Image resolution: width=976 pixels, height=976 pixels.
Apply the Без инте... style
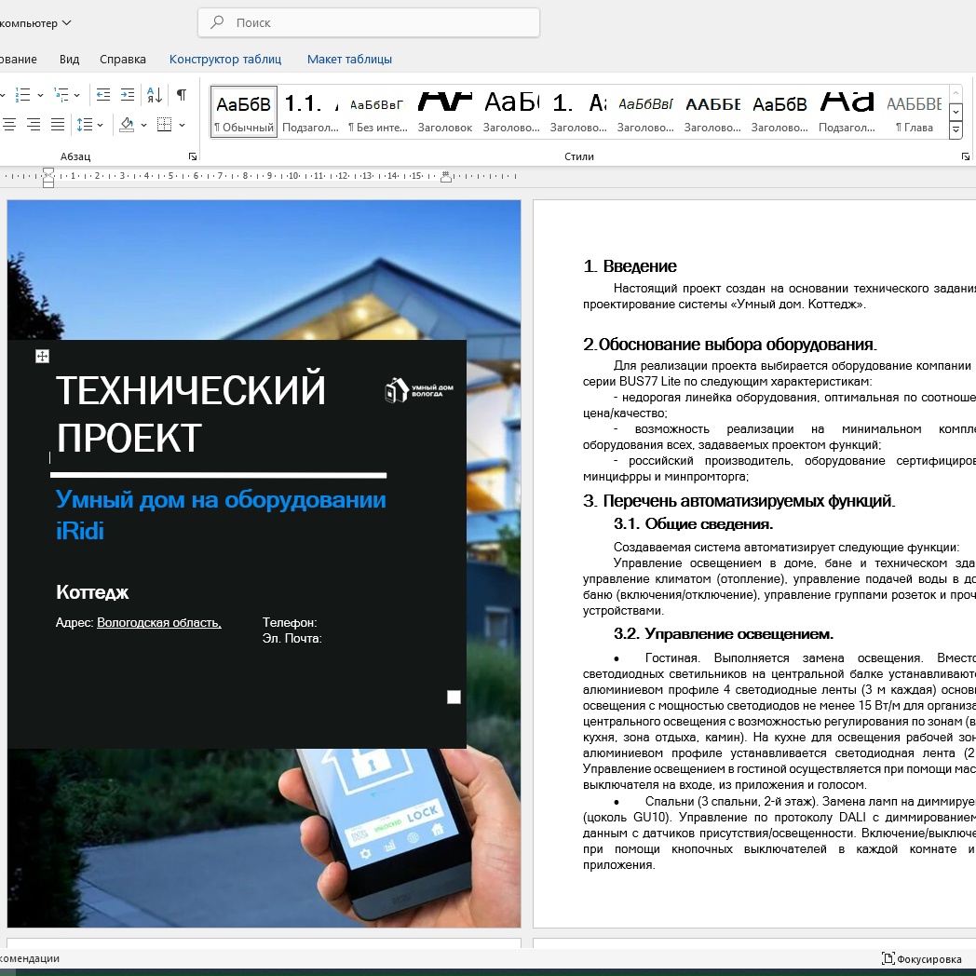(378, 112)
